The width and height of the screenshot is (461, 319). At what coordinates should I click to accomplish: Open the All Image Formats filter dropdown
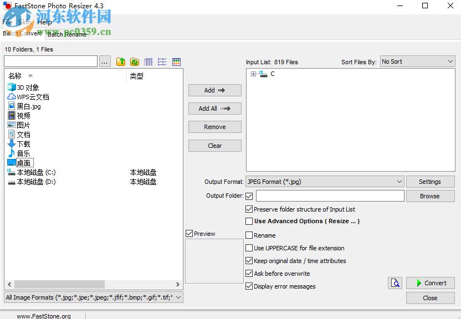pos(94,297)
